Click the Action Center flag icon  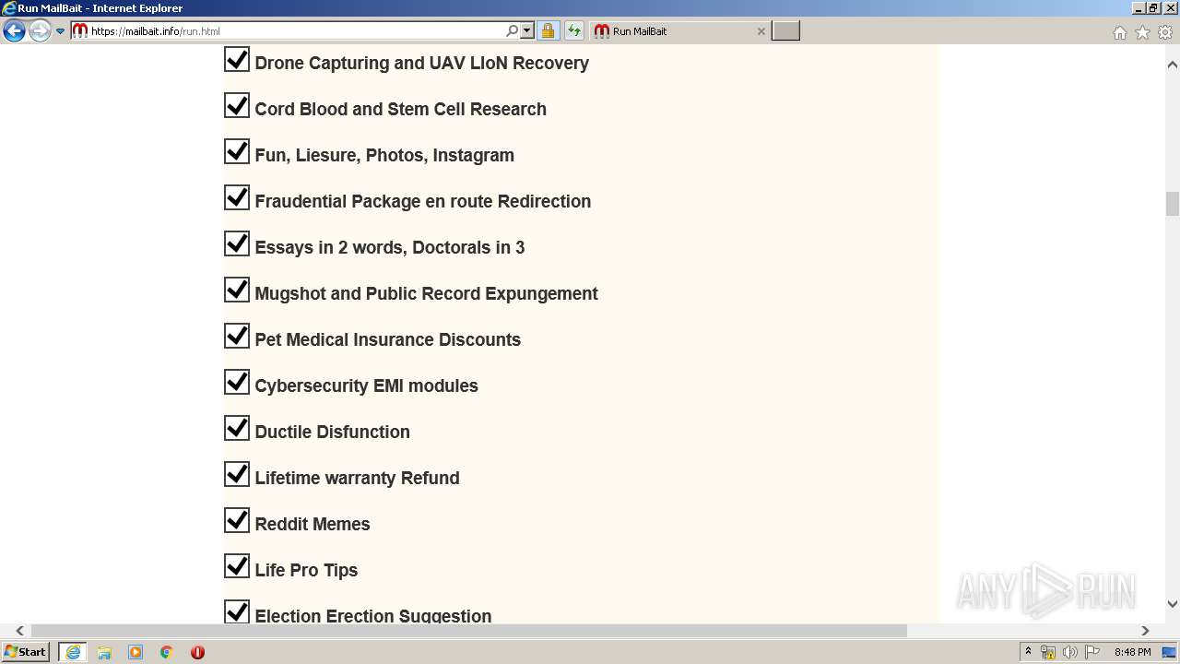click(1092, 652)
